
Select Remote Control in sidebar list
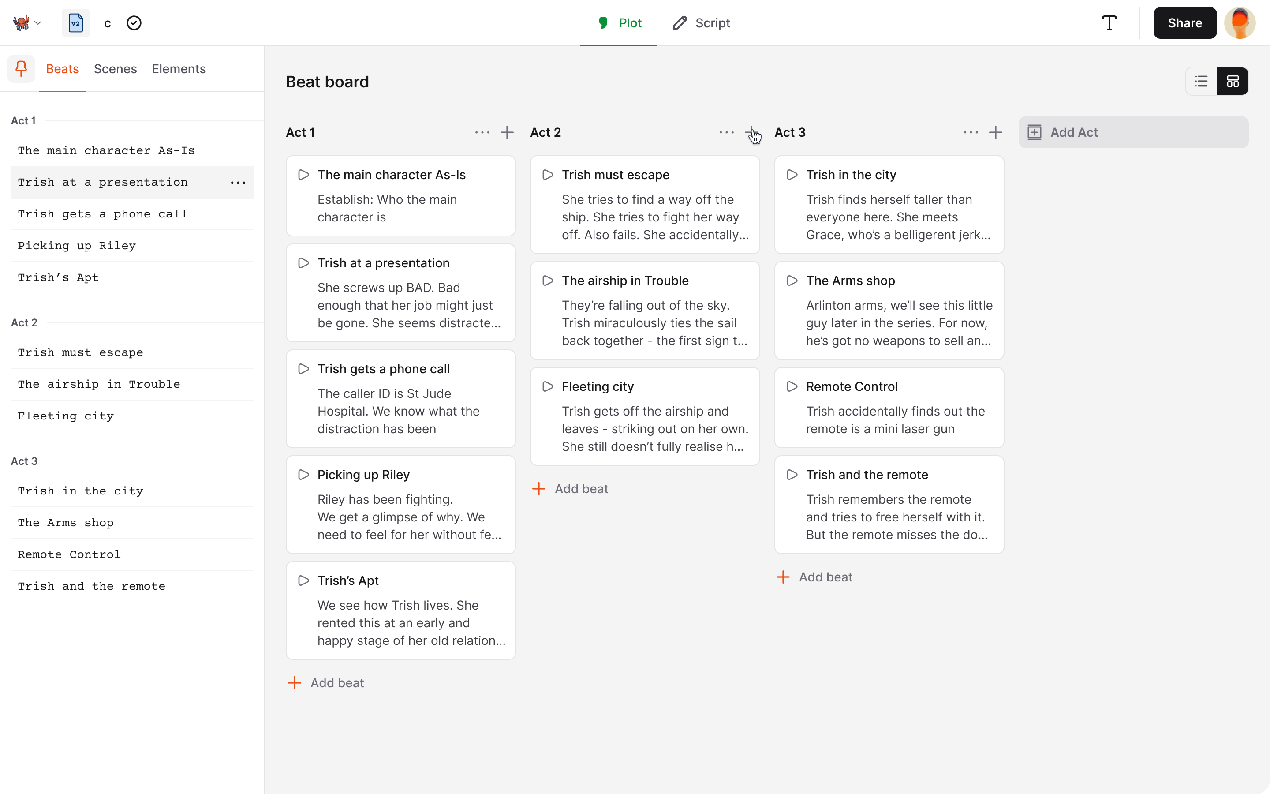(132, 554)
